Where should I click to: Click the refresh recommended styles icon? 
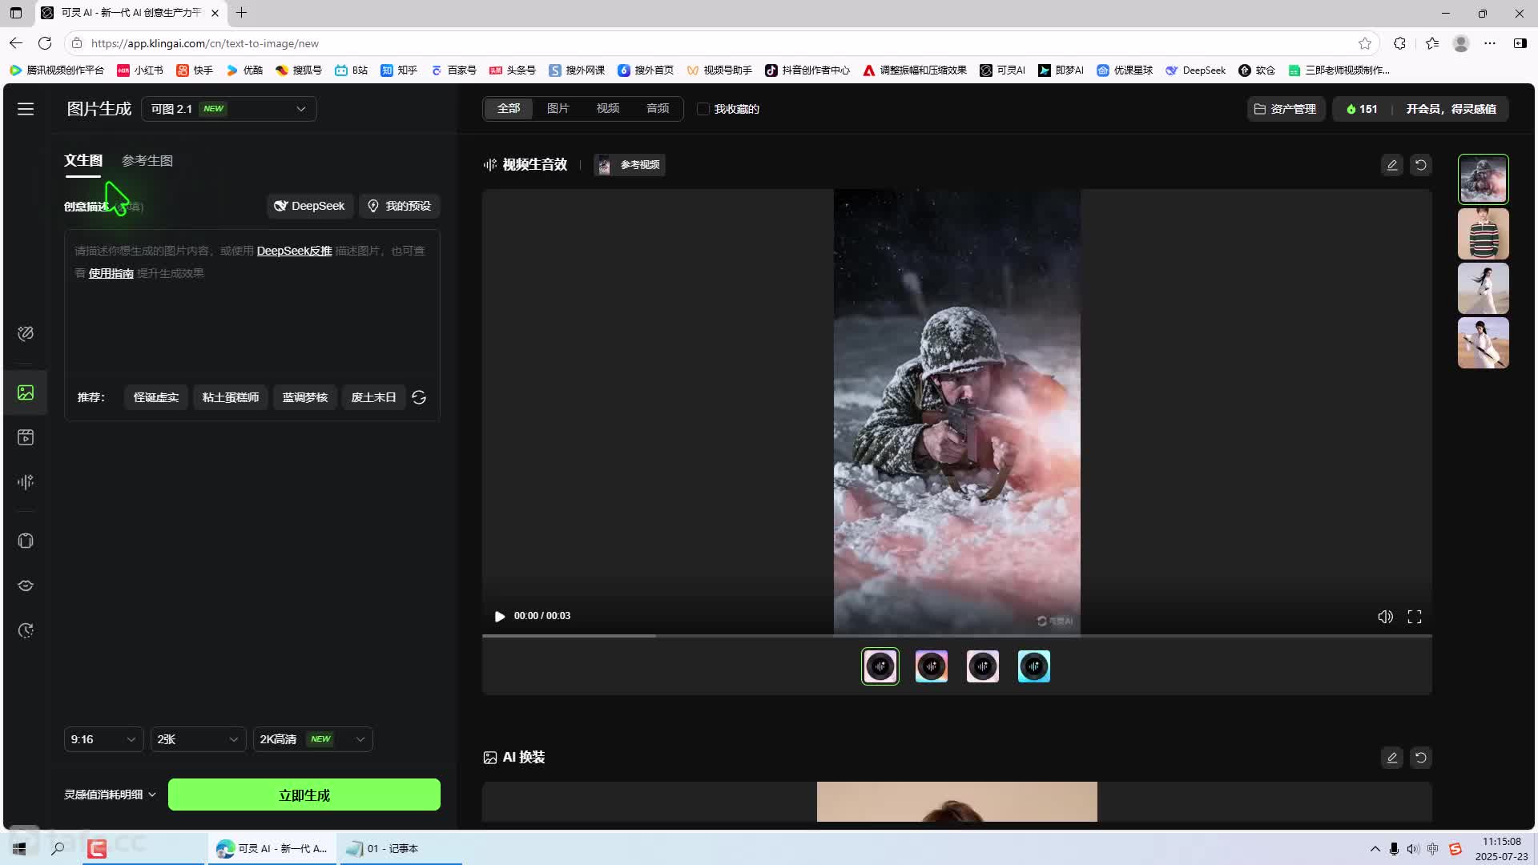419,397
